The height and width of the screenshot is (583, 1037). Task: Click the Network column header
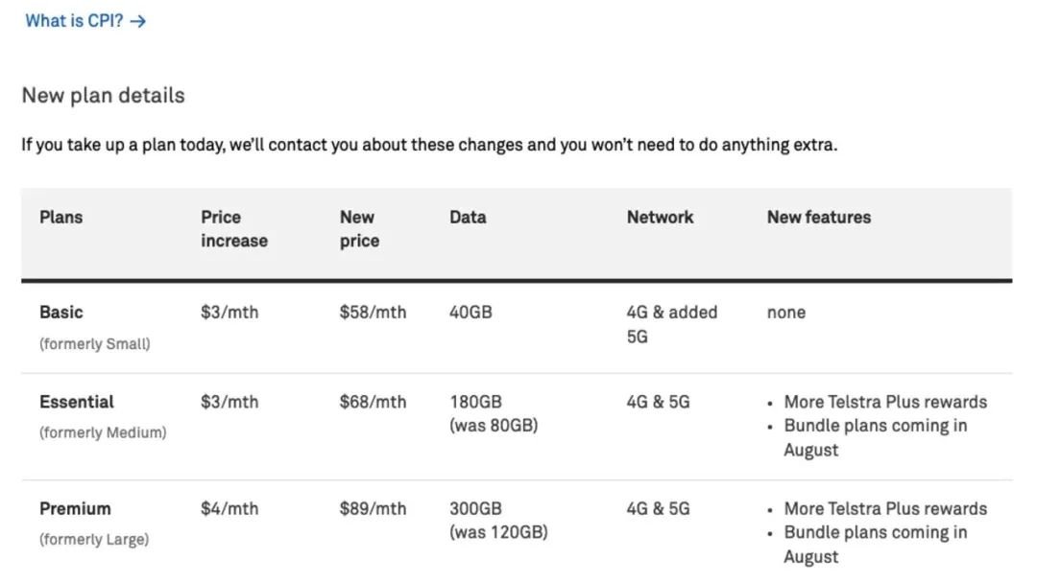tap(660, 218)
